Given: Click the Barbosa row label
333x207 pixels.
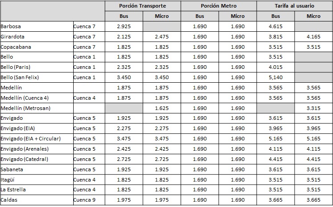Looking at the screenshot, I should (11, 26).
